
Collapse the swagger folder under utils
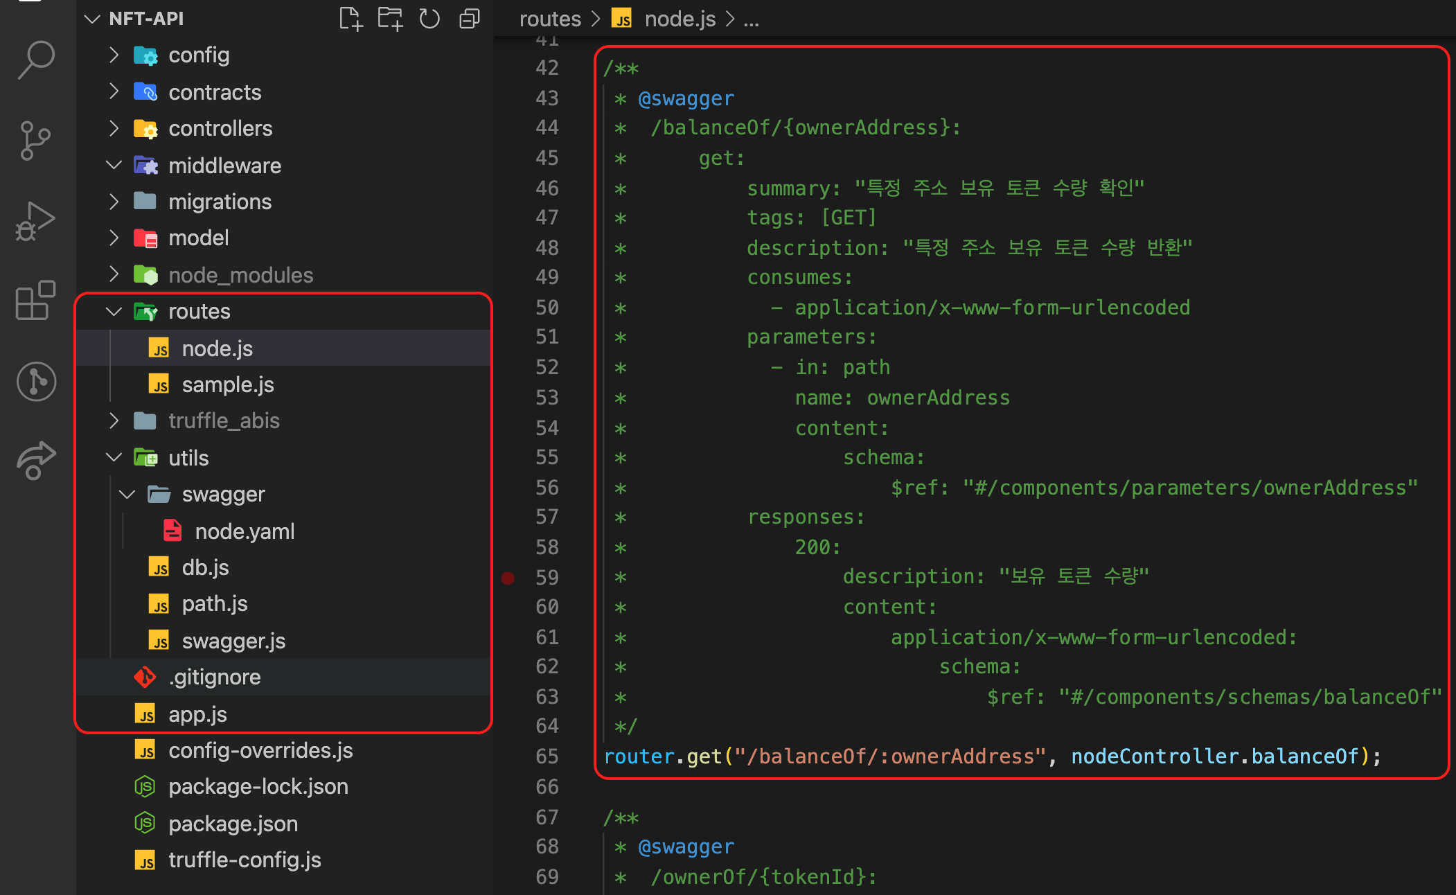[x=223, y=495]
